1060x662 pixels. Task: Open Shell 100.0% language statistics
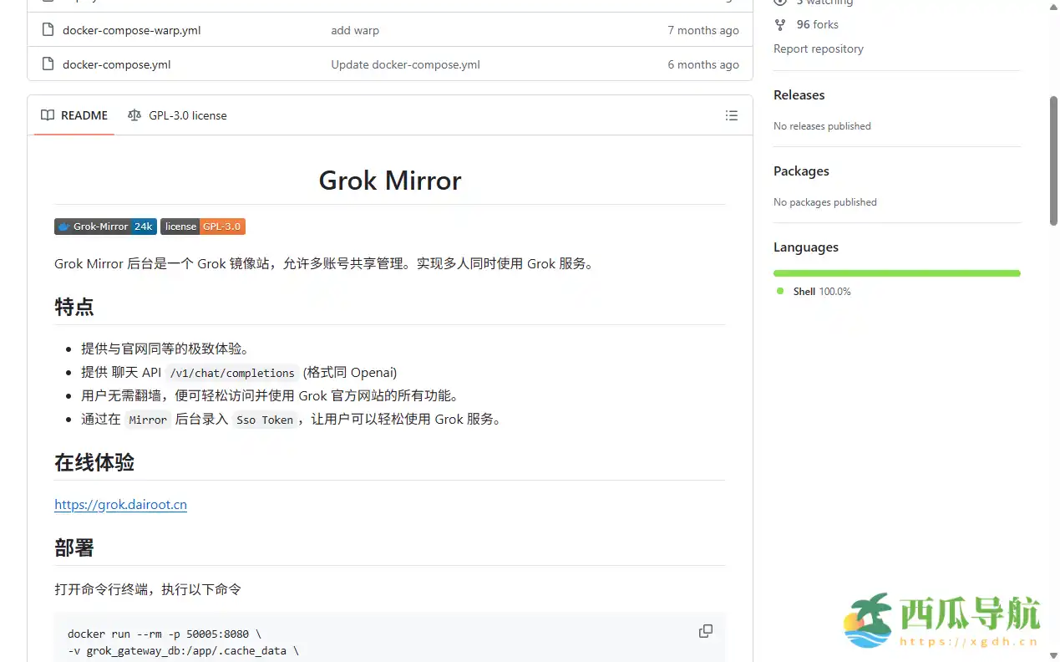822,291
